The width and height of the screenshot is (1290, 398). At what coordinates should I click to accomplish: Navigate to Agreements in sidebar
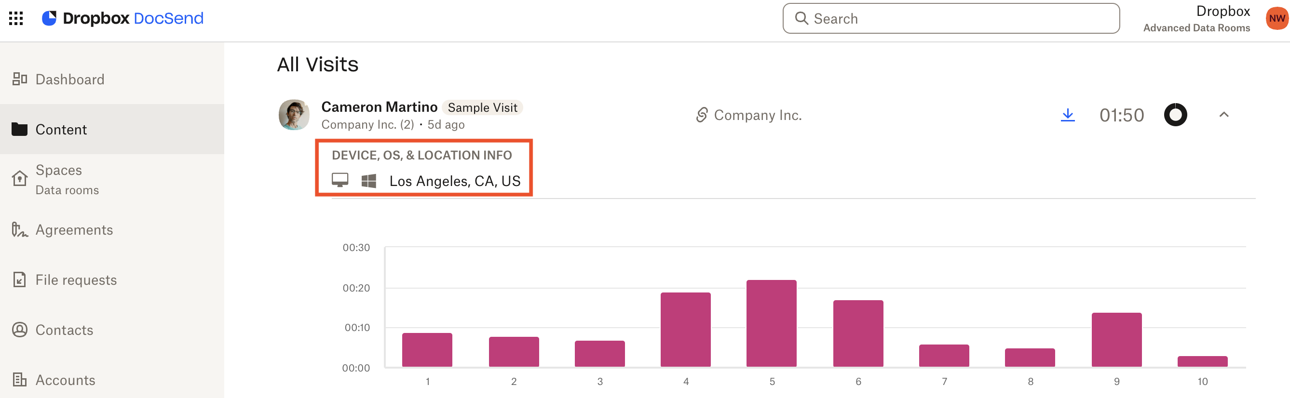point(74,230)
